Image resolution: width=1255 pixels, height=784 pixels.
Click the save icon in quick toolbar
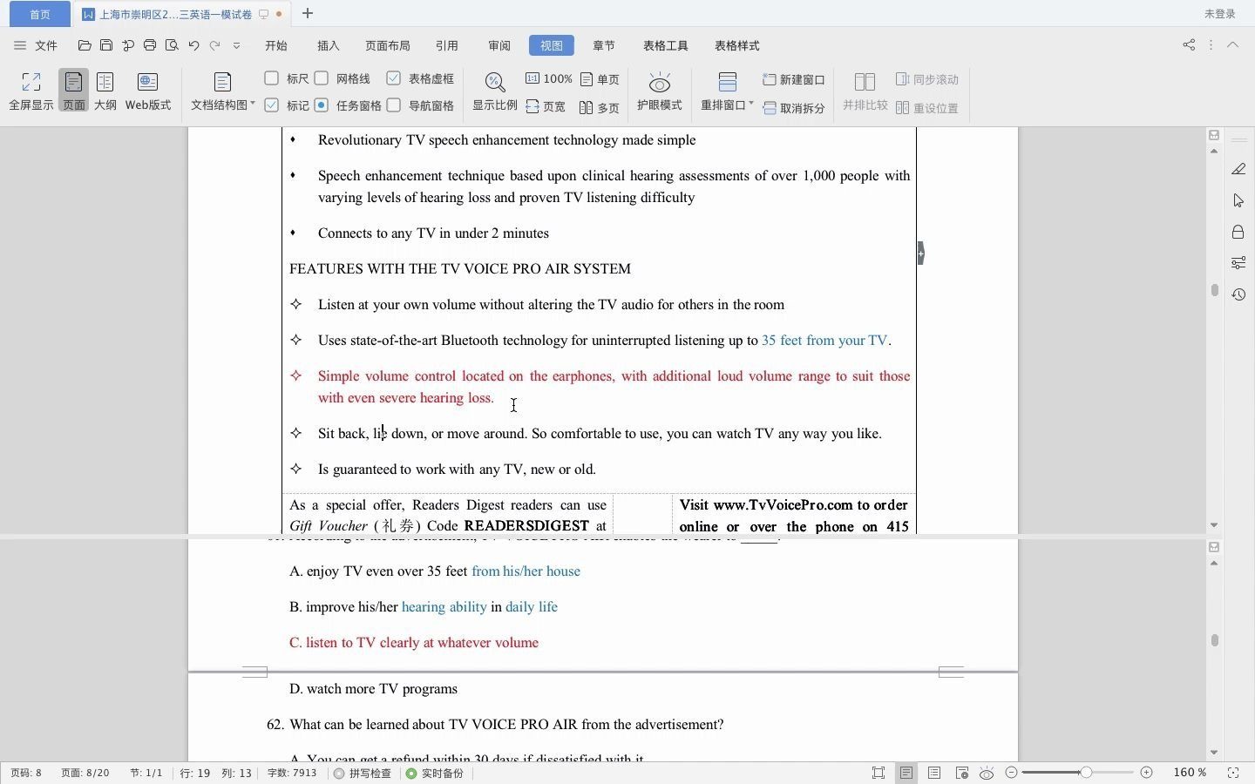(106, 45)
